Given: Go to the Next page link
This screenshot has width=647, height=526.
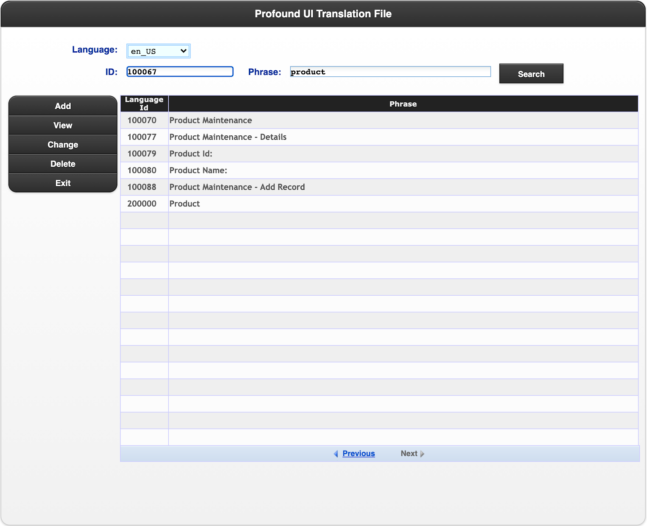Looking at the screenshot, I should point(409,453).
